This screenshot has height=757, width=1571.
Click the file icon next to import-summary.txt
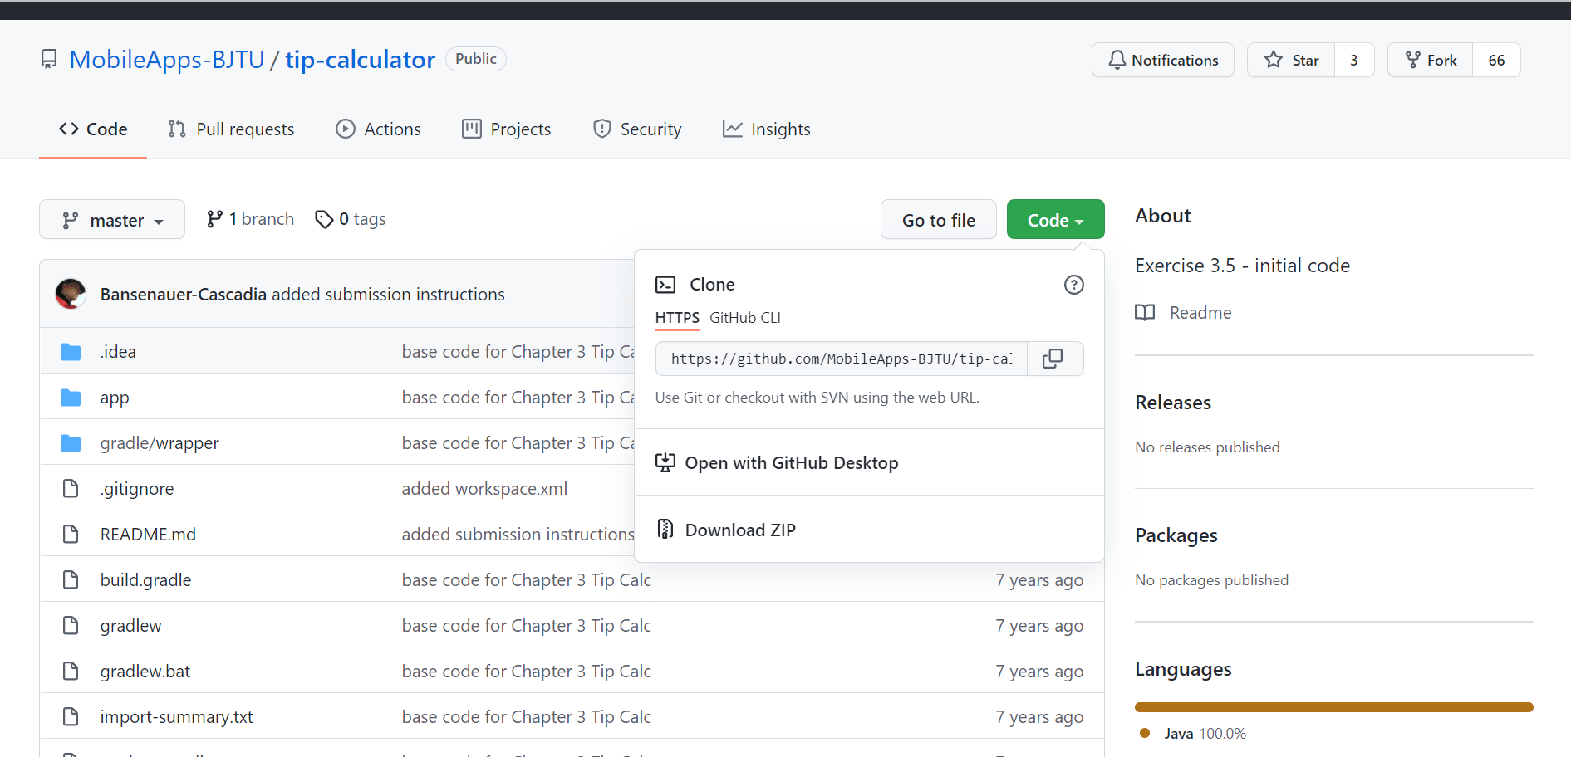[x=71, y=716]
